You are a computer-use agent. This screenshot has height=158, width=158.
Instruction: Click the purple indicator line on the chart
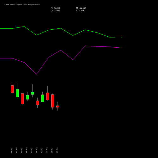(x=61, y=50)
